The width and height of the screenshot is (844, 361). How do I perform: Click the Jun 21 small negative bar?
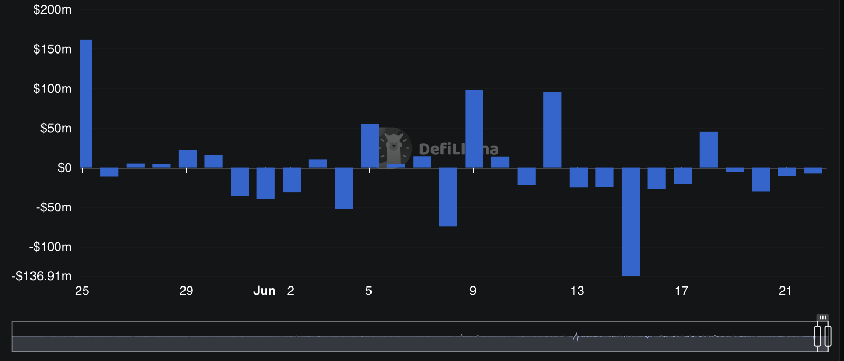tap(787, 172)
